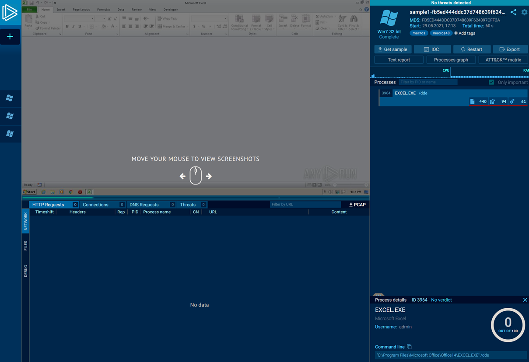Viewport: 529px width, 362px height.
Task: Open the settings gear icon
Action: (x=524, y=12)
